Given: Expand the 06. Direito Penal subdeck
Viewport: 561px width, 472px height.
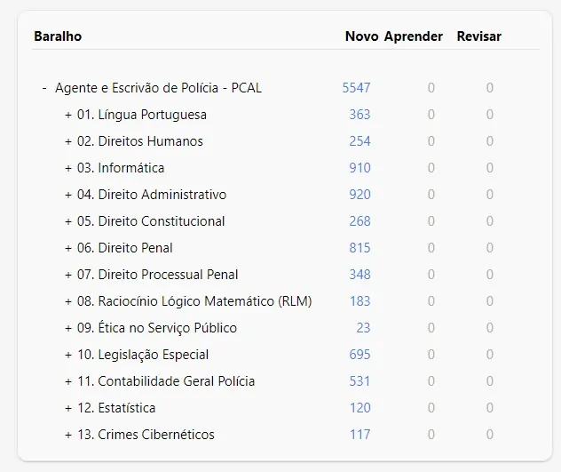Looking at the screenshot, I should pyautogui.click(x=68, y=248).
